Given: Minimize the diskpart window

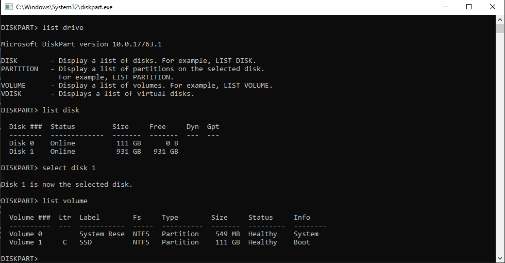Looking at the screenshot, I should pyautogui.click(x=446, y=7).
